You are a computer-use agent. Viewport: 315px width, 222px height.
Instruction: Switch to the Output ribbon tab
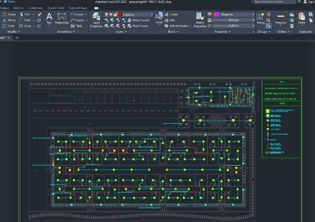[4, 8]
